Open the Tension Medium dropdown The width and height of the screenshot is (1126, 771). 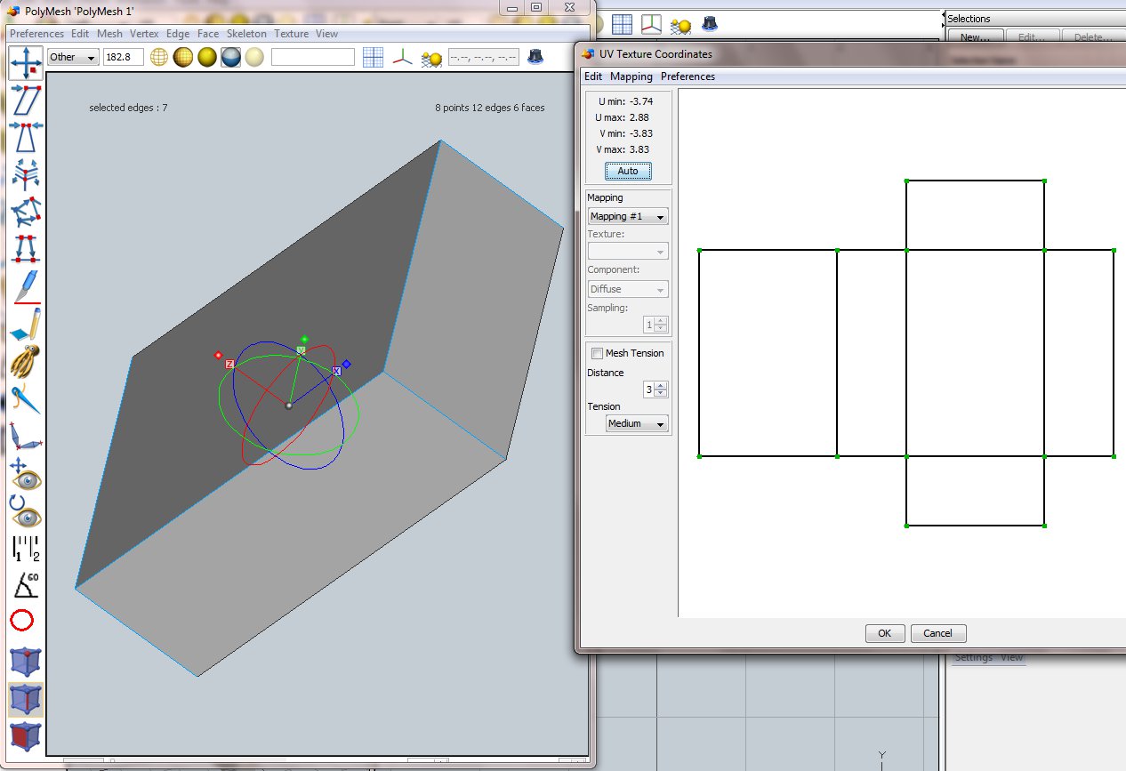pyautogui.click(x=637, y=424)
